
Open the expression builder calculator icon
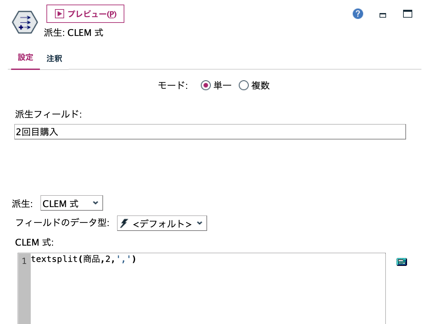point(401,262)
